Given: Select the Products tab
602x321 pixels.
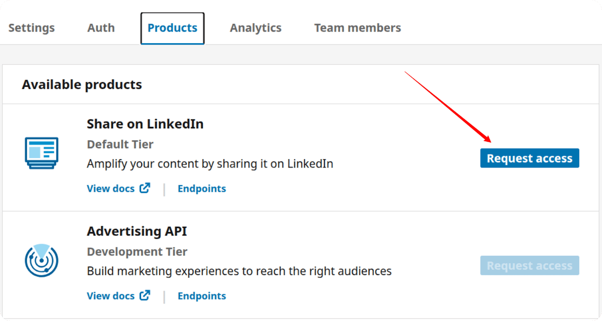Looking at the screenshot, I should [172, 28].
